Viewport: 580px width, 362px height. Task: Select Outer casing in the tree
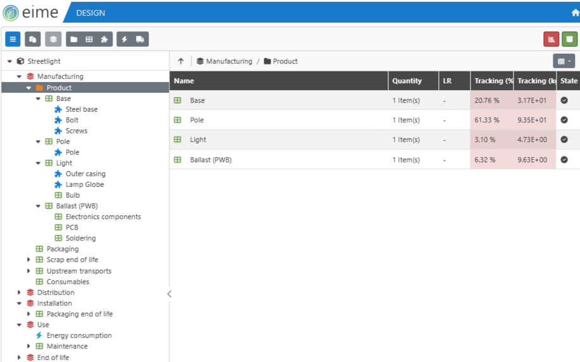(85, 174)
